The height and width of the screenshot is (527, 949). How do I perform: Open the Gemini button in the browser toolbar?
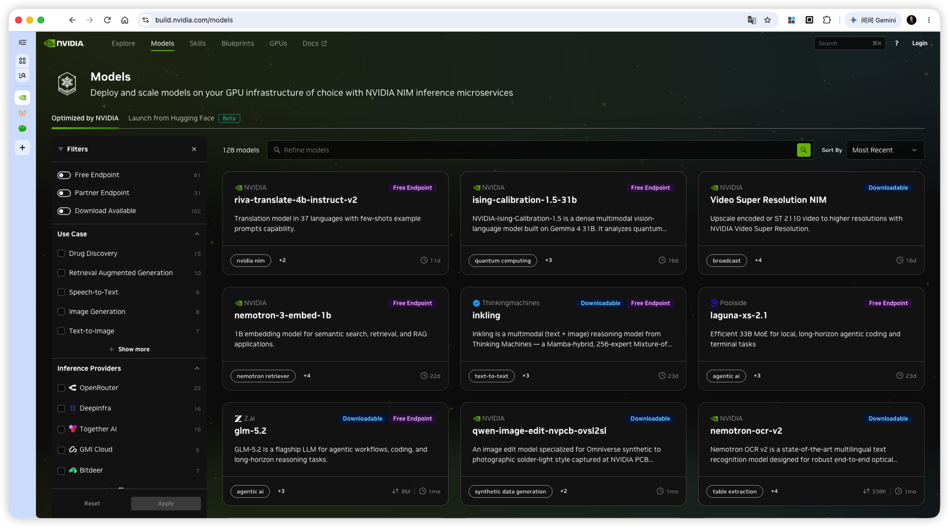[x=873, y=20]
